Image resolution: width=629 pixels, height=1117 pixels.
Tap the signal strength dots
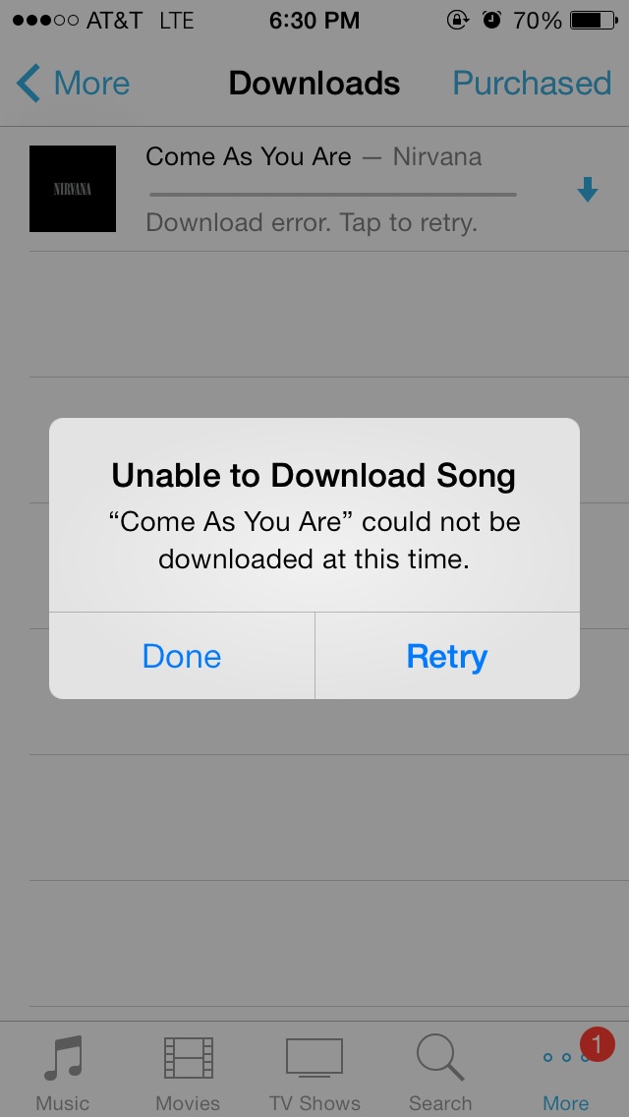pyautogui.click(x=45, y=20)
